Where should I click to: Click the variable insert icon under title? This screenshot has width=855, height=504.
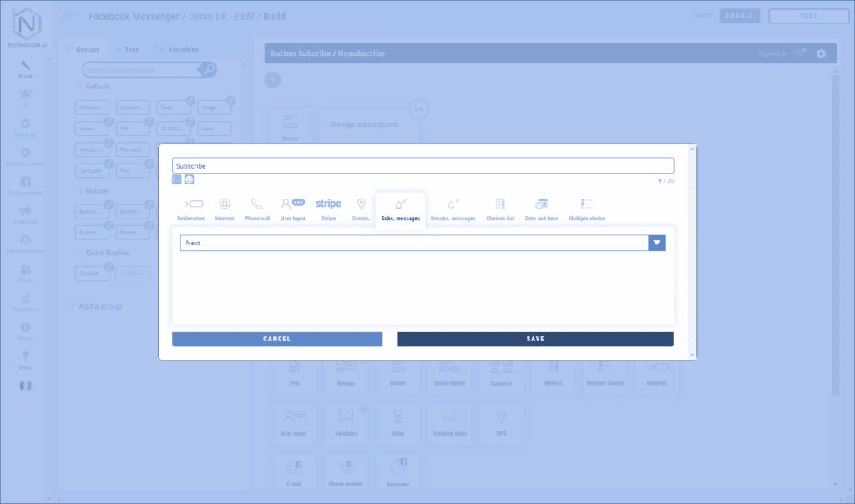coord(177,179)
